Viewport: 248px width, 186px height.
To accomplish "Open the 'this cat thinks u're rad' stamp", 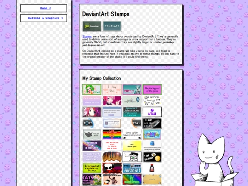I will pos(152,101).
